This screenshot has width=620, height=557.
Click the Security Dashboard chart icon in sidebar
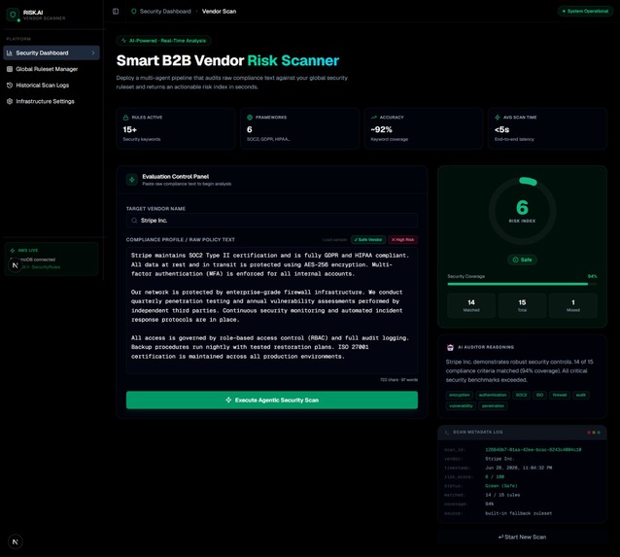pyautogui.click(x=10, y=53)
